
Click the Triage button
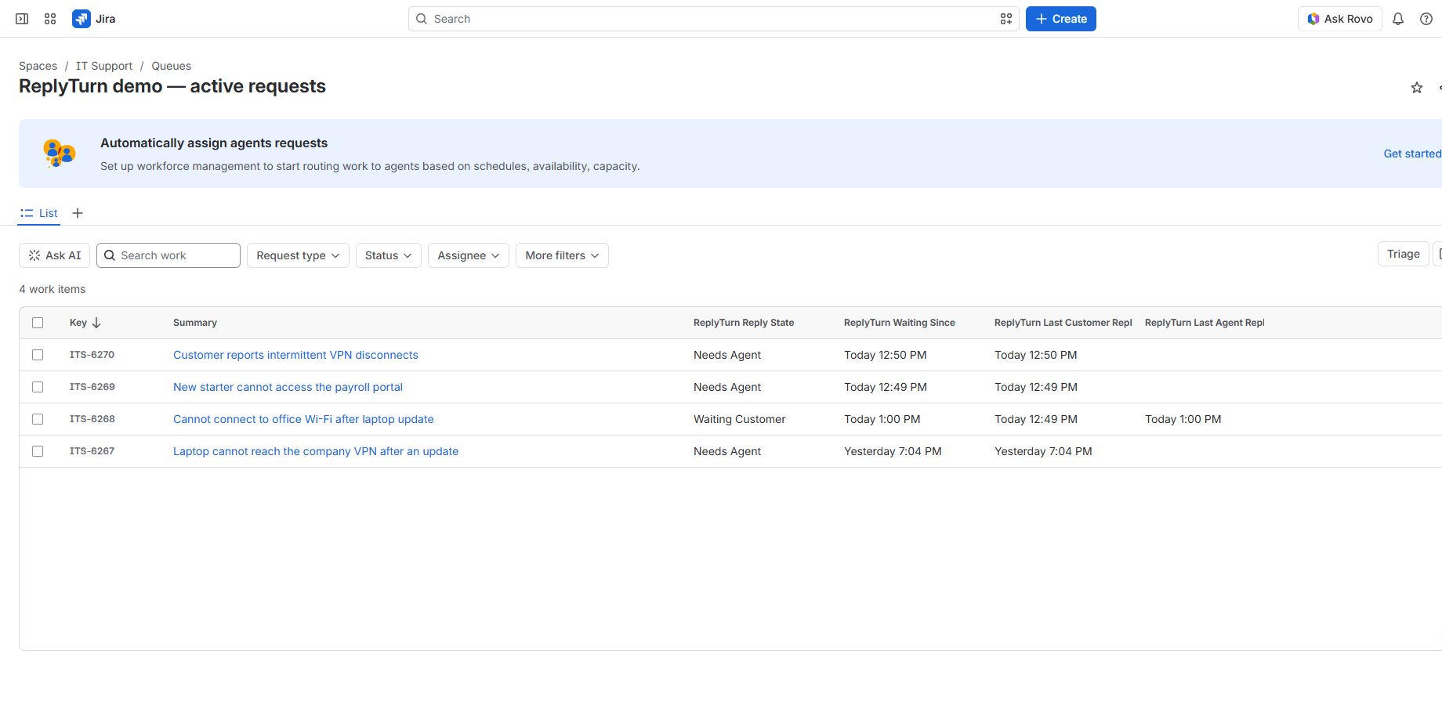point(1403,254)
